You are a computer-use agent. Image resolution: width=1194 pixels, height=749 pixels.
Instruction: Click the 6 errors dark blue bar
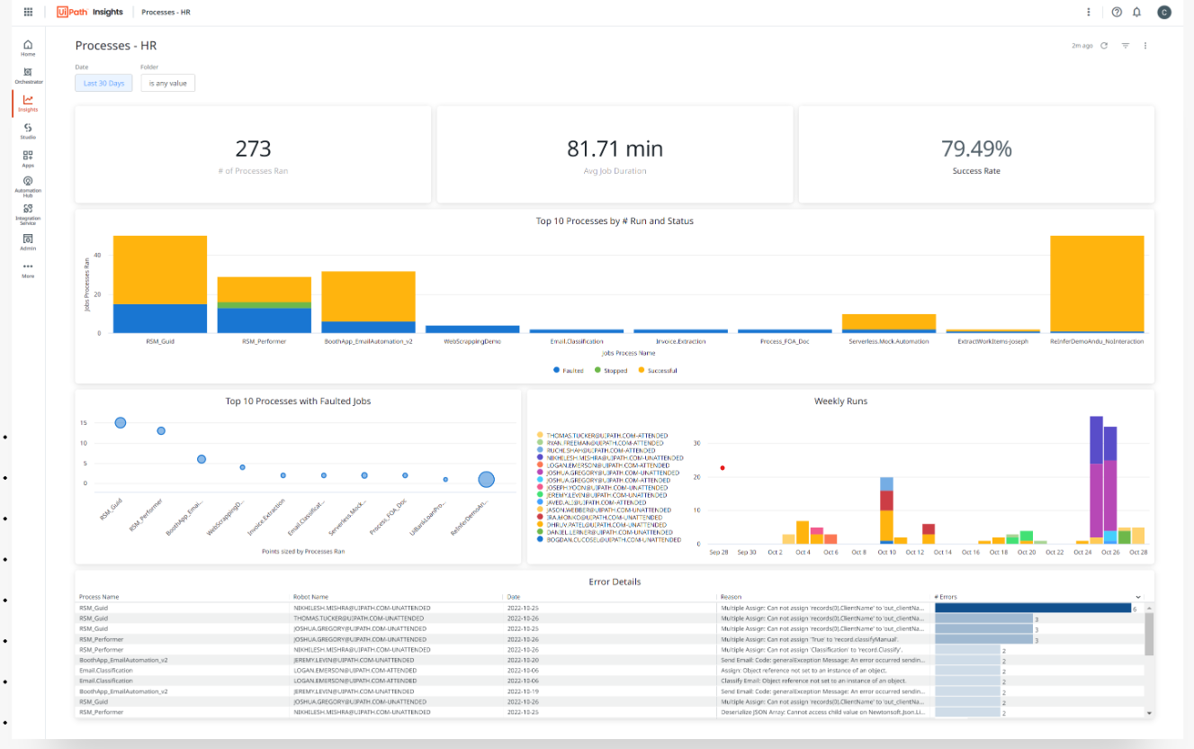1032,608
